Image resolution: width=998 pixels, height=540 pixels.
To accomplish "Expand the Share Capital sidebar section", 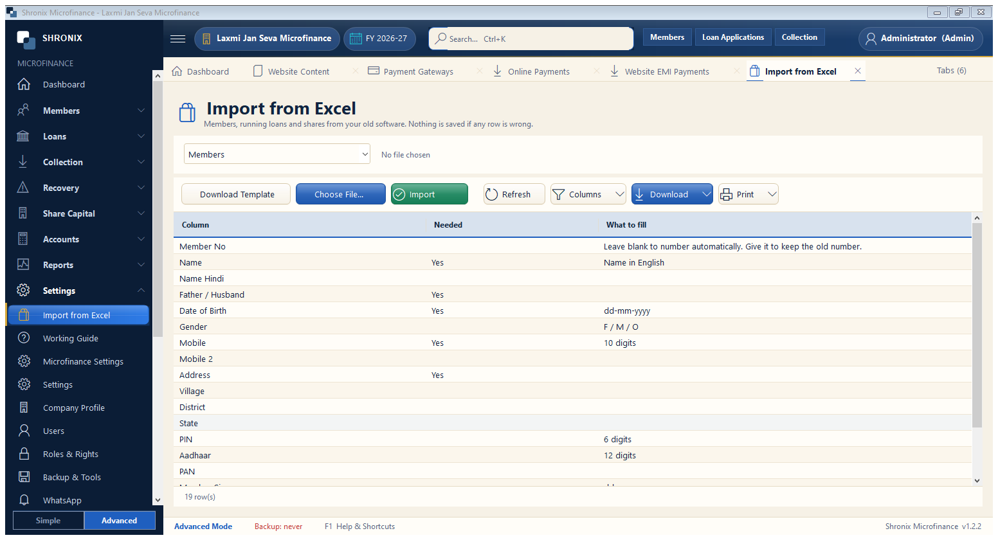I will point(141,213).
